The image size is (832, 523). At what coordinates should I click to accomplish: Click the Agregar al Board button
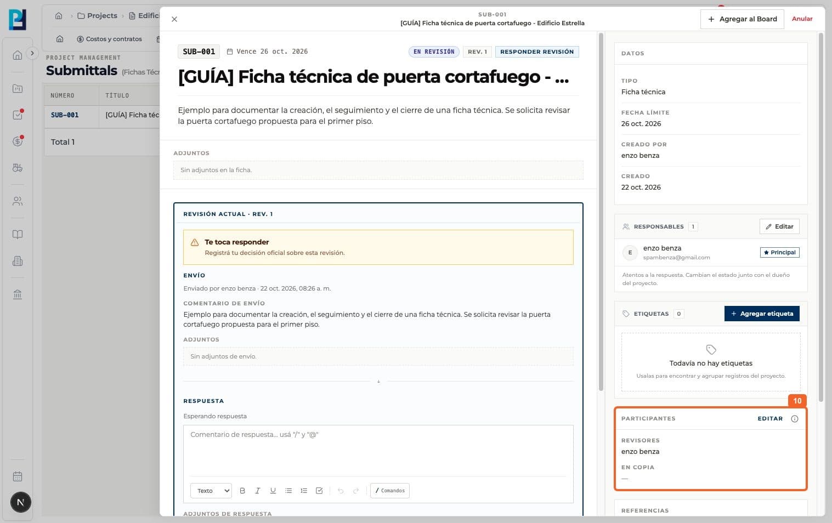742,19
